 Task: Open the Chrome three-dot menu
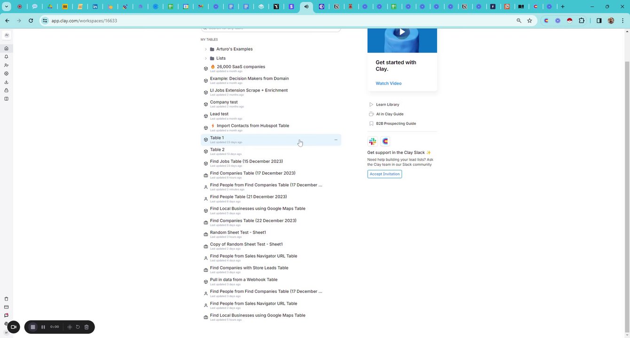[622, 21]
